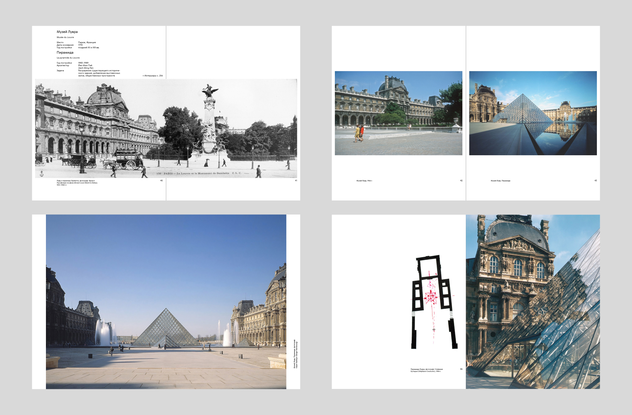Viewport: 632px width, 415px height.
Task: Click page number 40
Action: coord(162,181)
